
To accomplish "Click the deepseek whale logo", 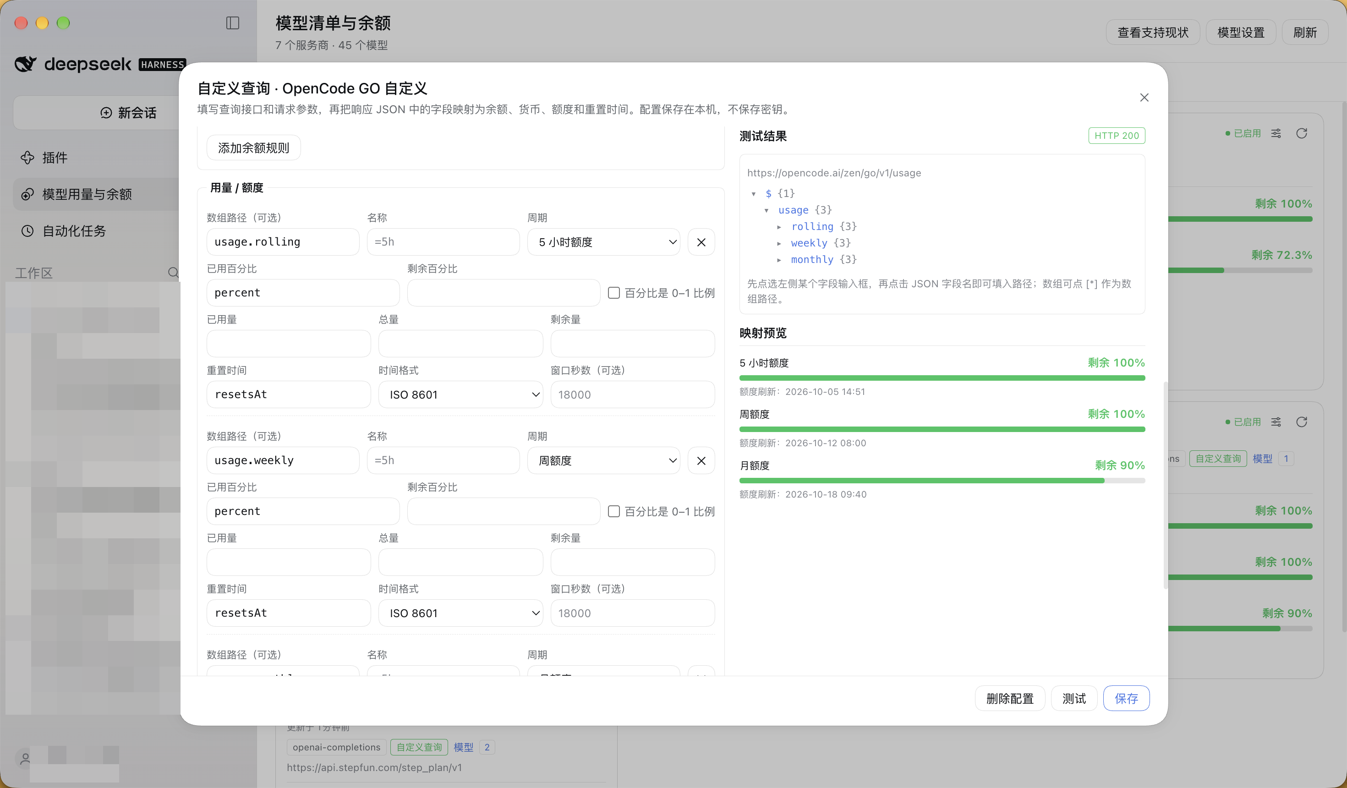I will (25, 64).
